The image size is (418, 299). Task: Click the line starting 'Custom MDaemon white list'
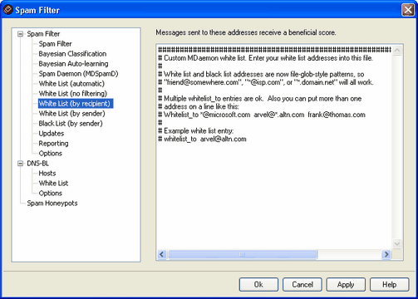point(265,58)
